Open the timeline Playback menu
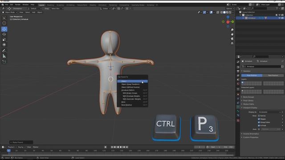 tap(12, 147)
